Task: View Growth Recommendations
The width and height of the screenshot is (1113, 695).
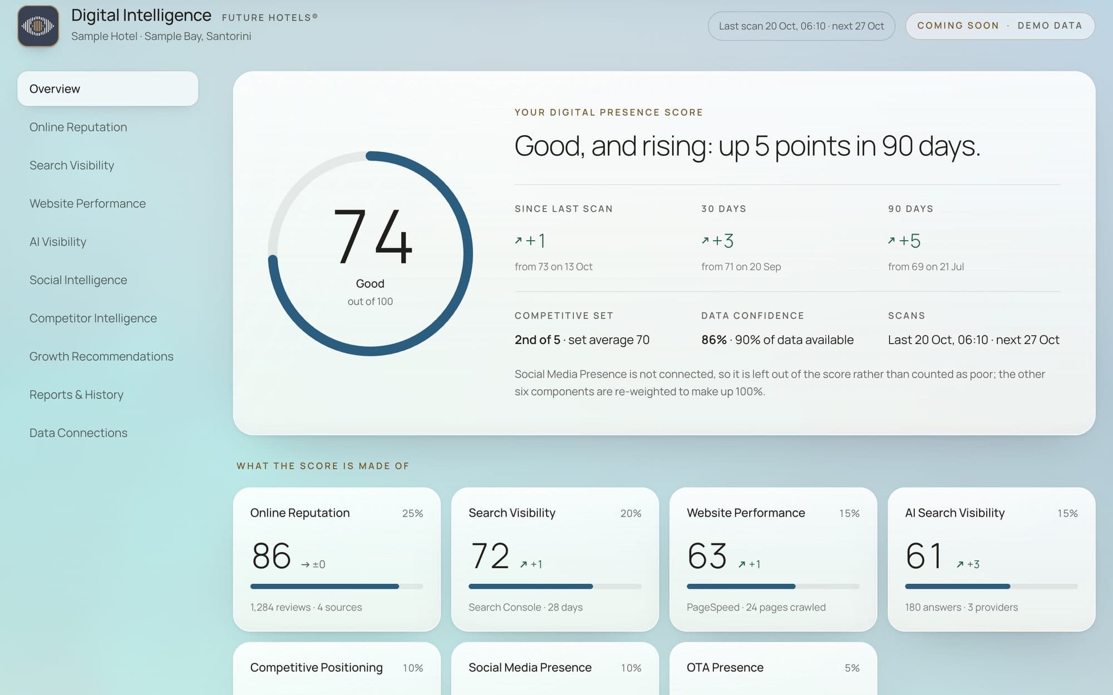Action: 107,356
